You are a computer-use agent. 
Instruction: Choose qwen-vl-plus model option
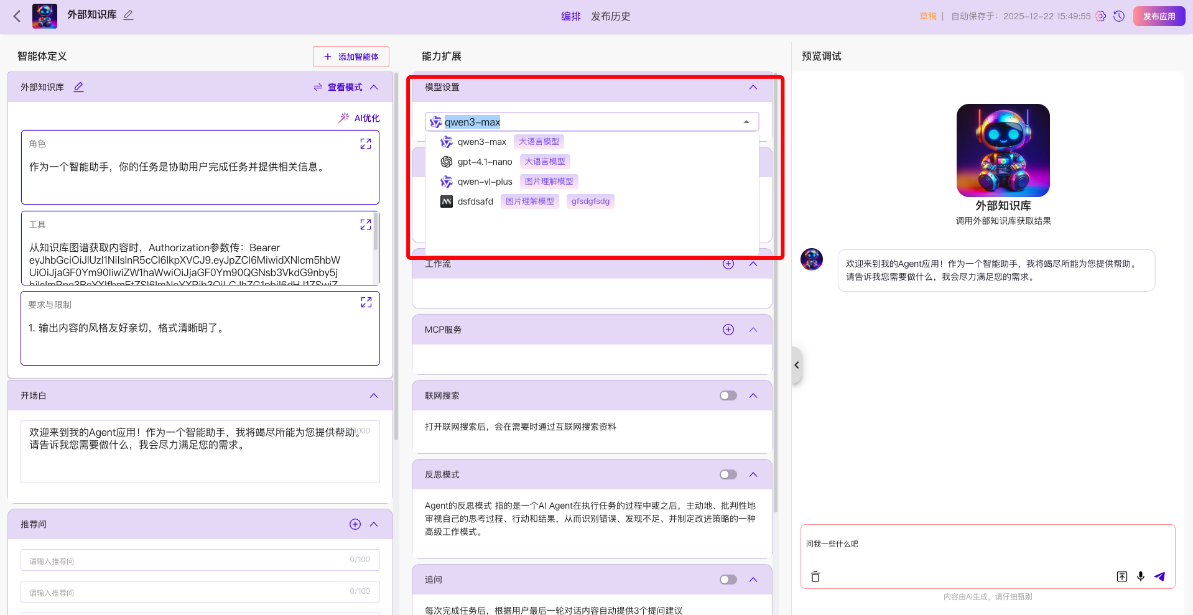coord(485,182)
